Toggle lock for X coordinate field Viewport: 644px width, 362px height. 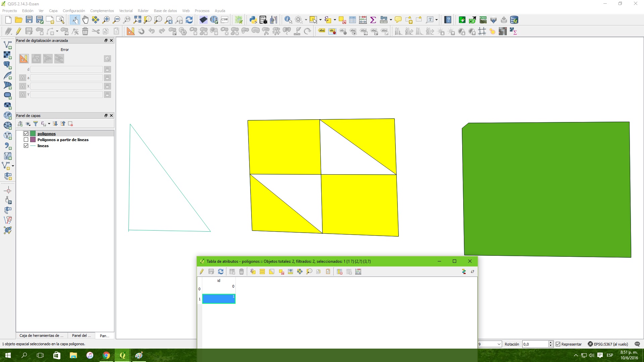pyautogui.click(x=107, y=86)
